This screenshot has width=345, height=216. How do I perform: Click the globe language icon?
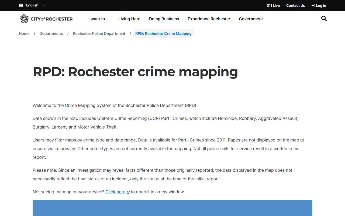point(21,5)
